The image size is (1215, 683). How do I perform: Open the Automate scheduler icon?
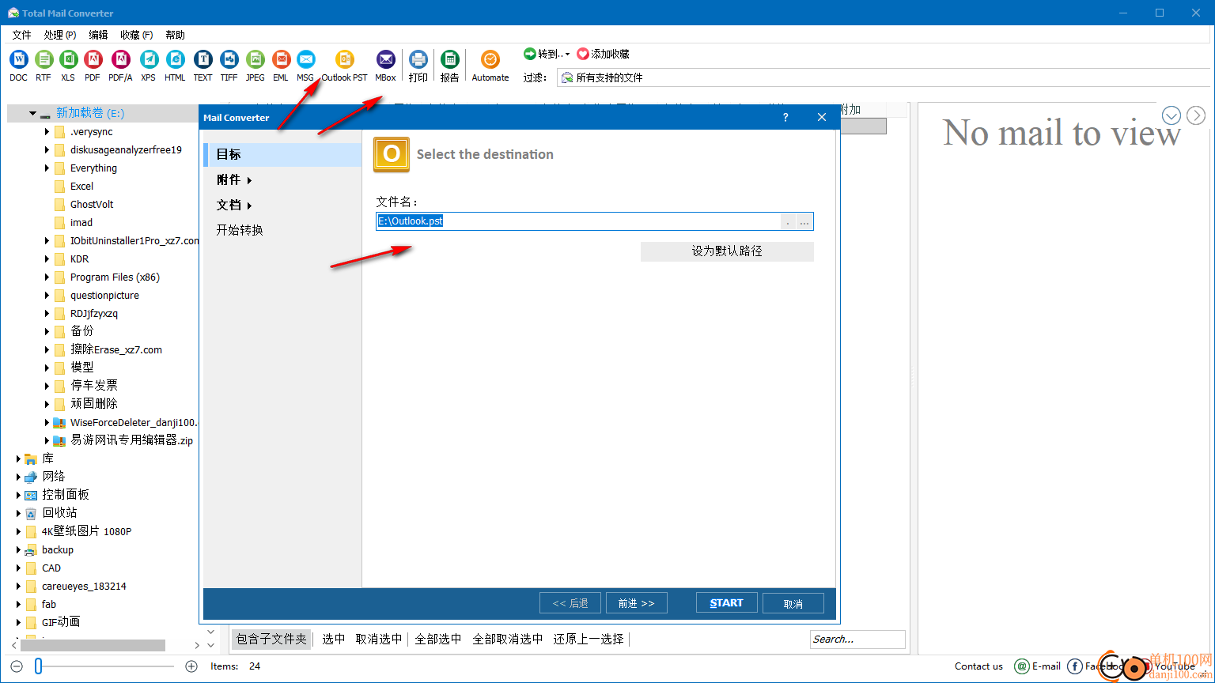point(490,59)
